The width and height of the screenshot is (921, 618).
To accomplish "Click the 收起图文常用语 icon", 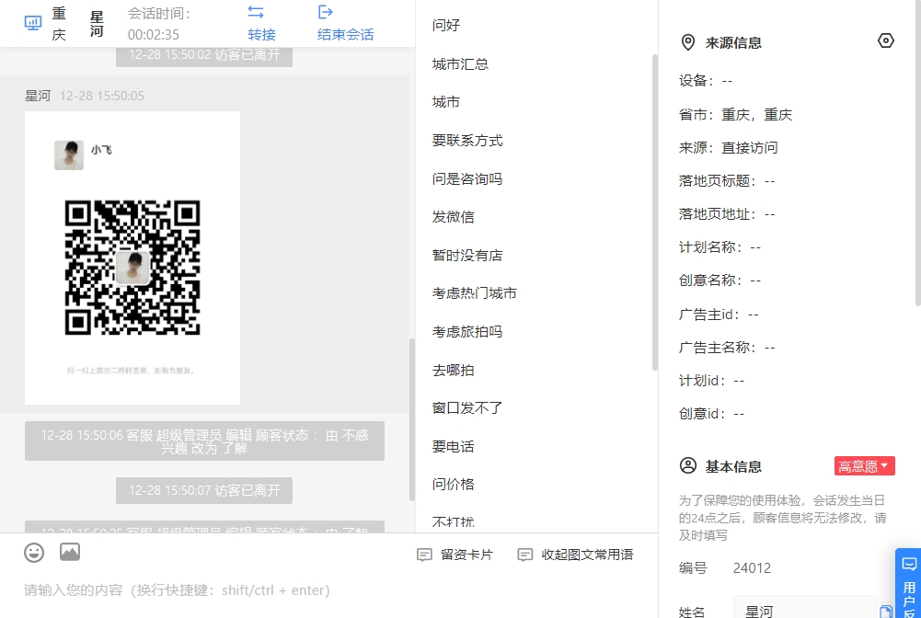I will pos(525,555).
